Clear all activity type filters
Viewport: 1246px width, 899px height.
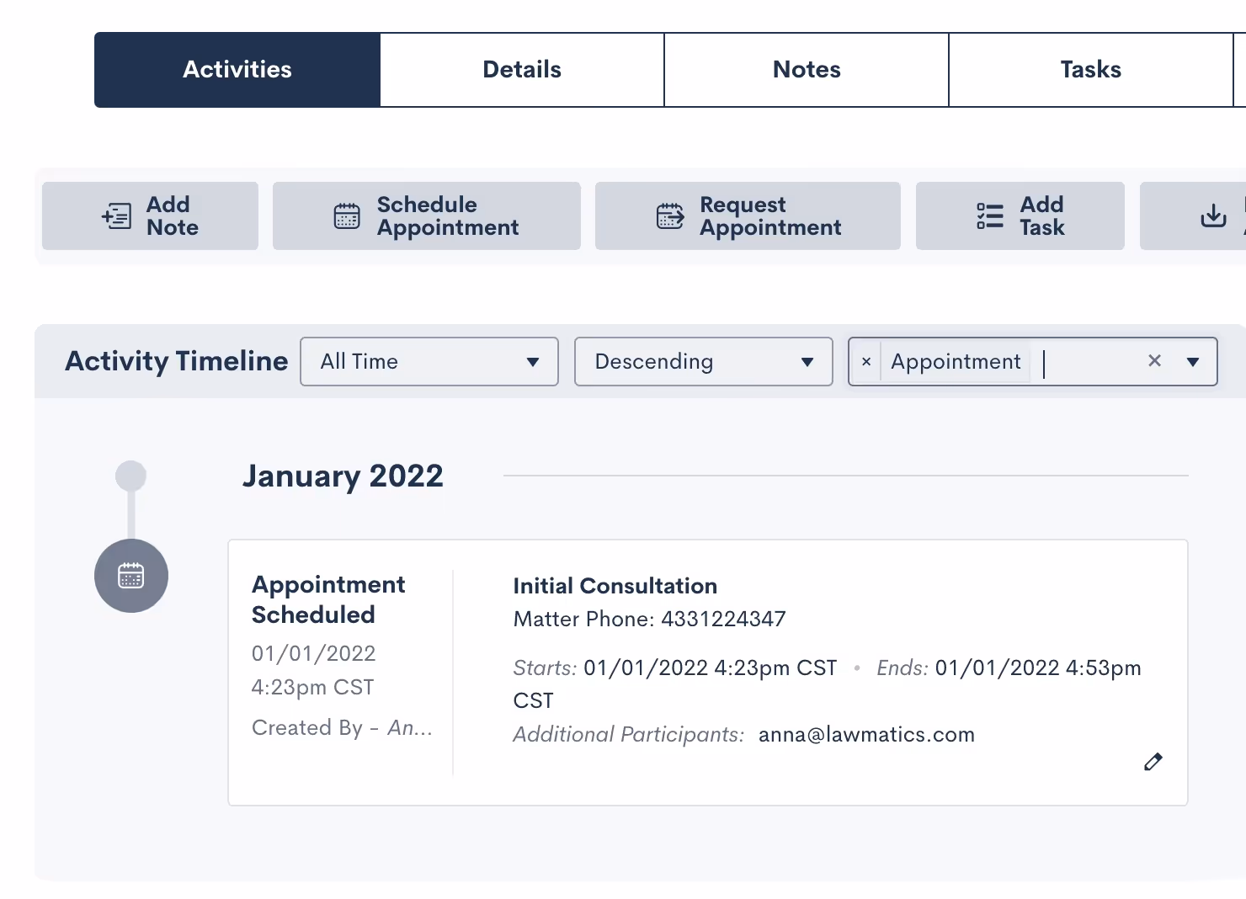pos(1154,361)
